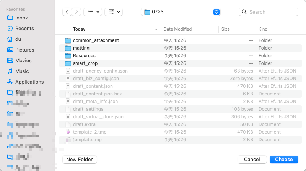Screen dimensions: 306x171
Task: Open the list view options dropdown
Action: point(93,12)
